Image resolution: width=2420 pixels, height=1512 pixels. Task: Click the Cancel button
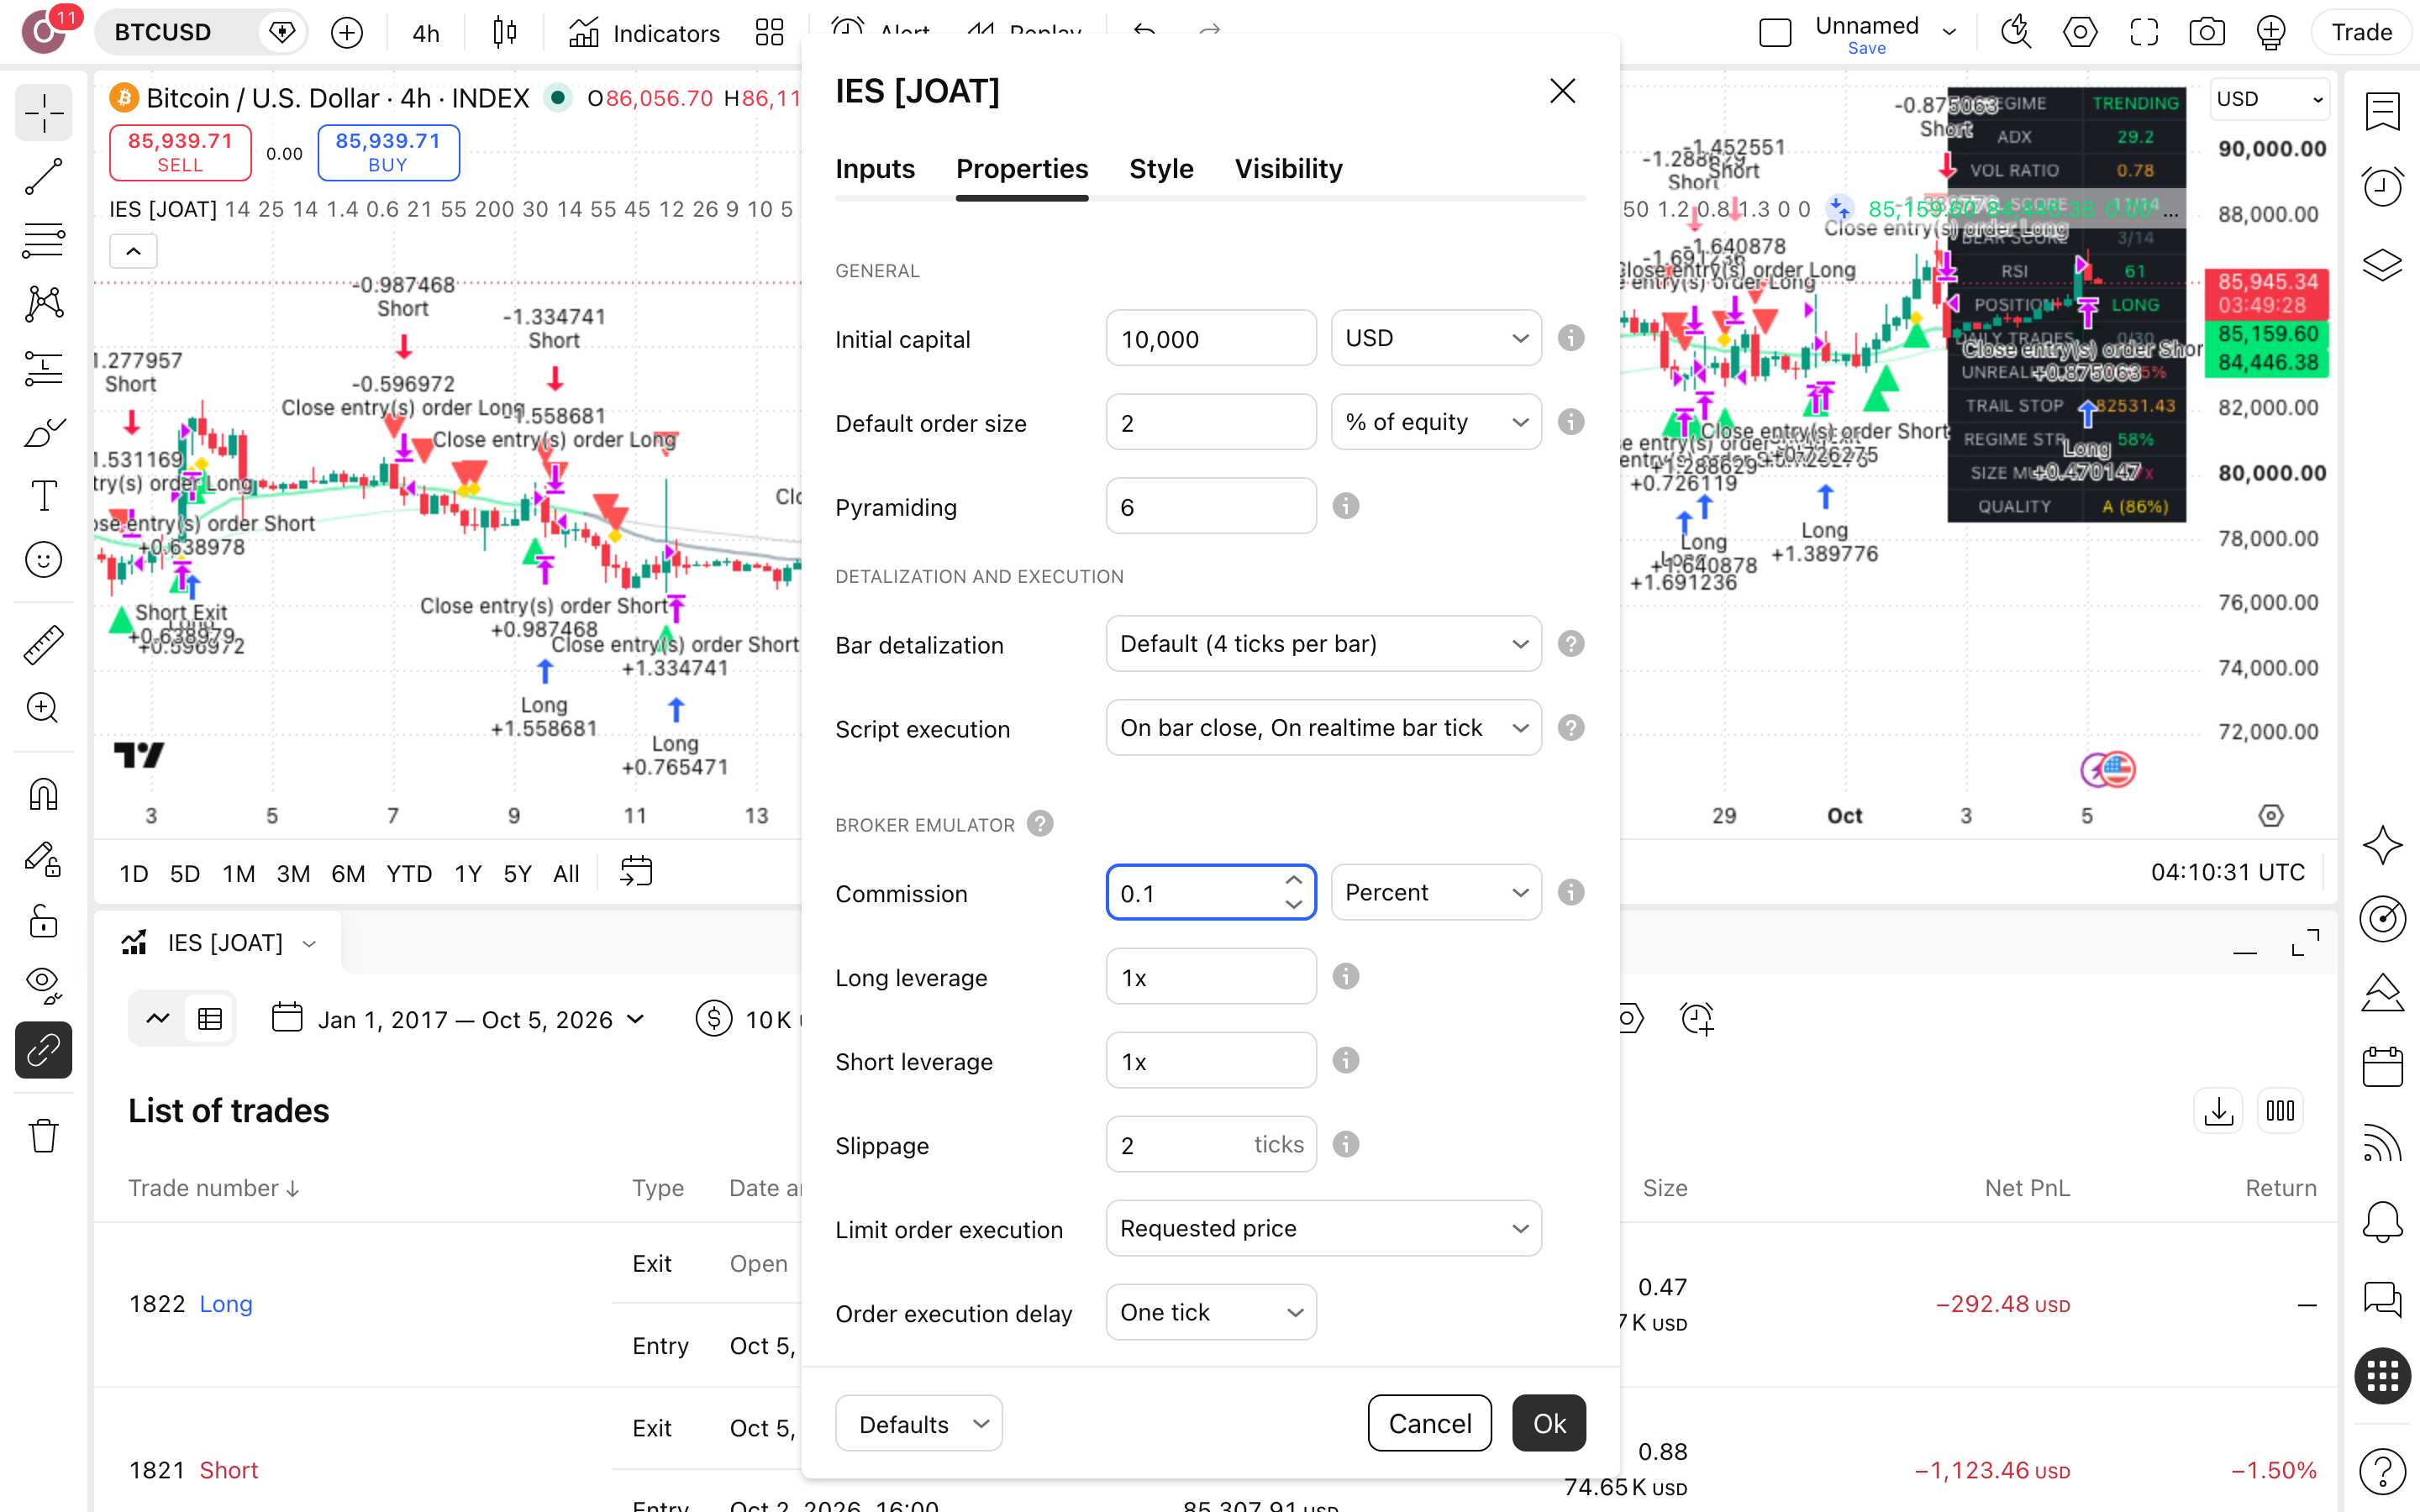tap(1430, 1423)
